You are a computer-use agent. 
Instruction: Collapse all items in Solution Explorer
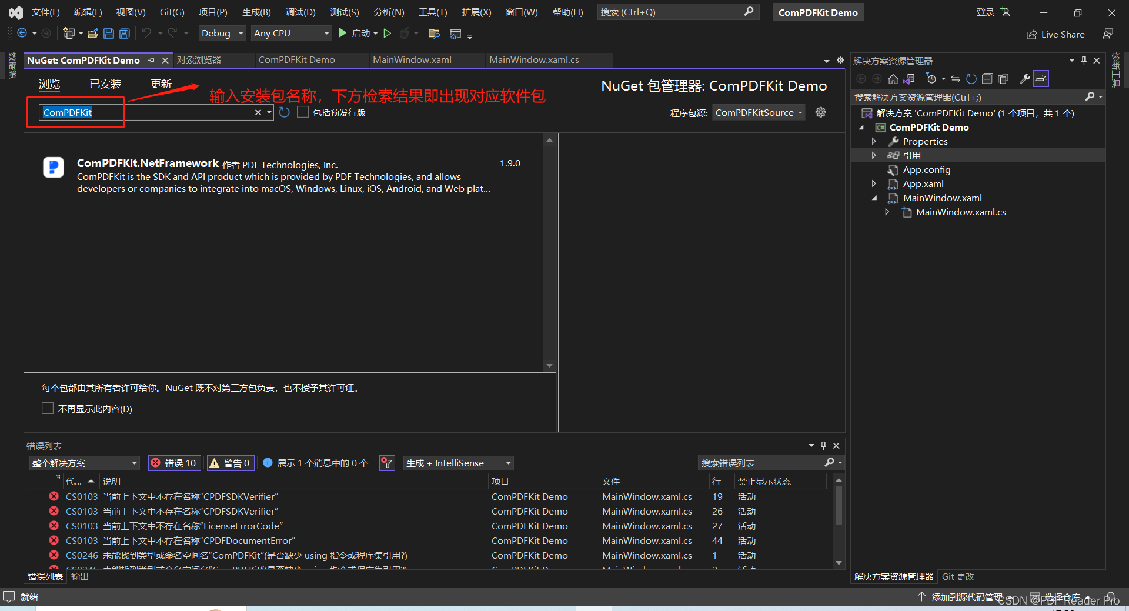point(987,79)
